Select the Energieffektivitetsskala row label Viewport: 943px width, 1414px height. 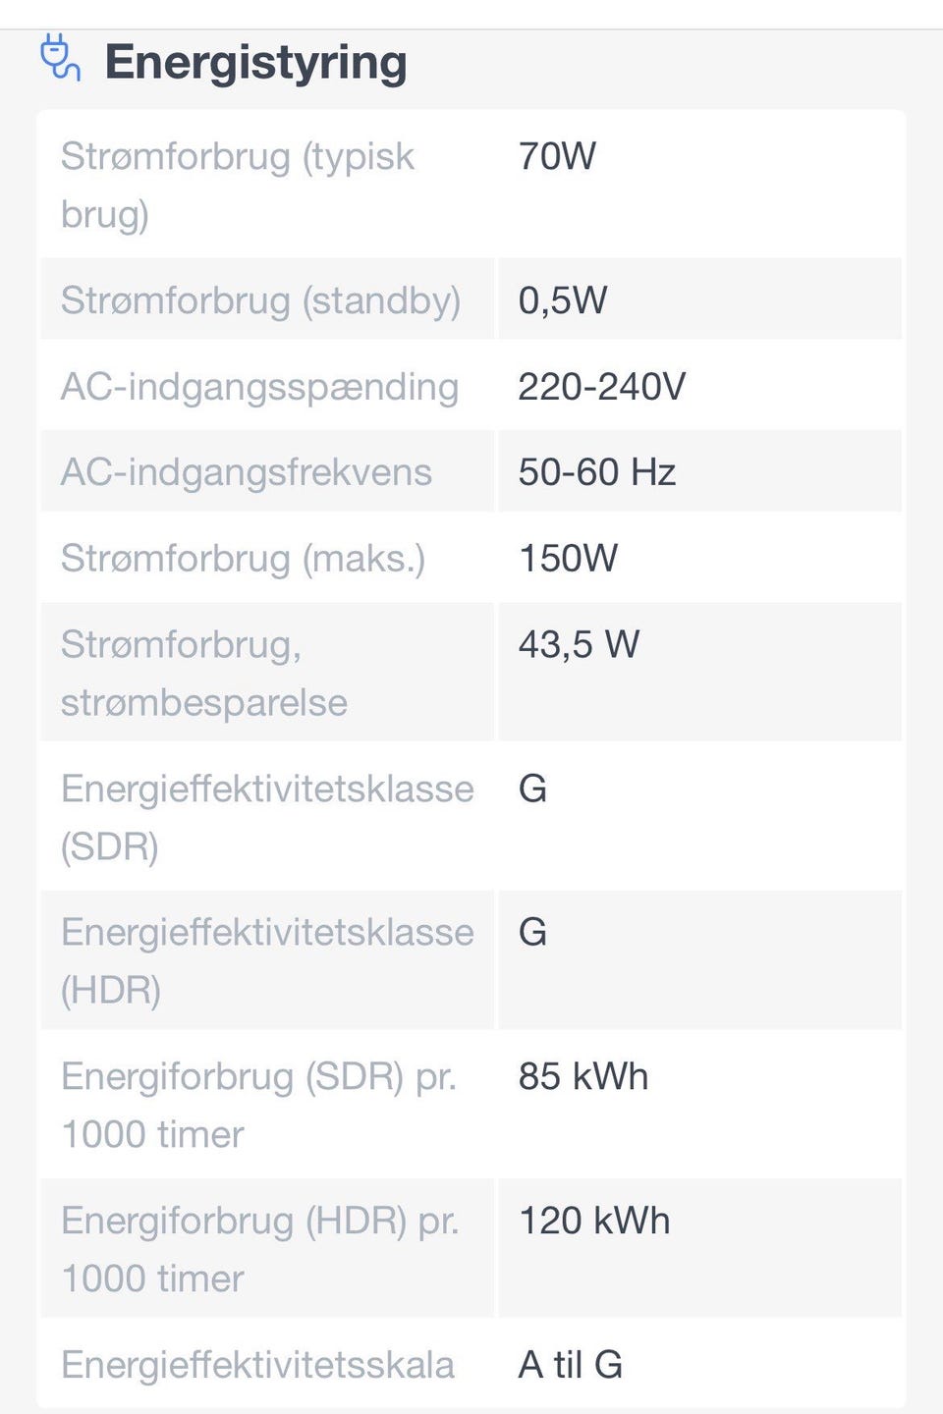(x=257, y=1365)
